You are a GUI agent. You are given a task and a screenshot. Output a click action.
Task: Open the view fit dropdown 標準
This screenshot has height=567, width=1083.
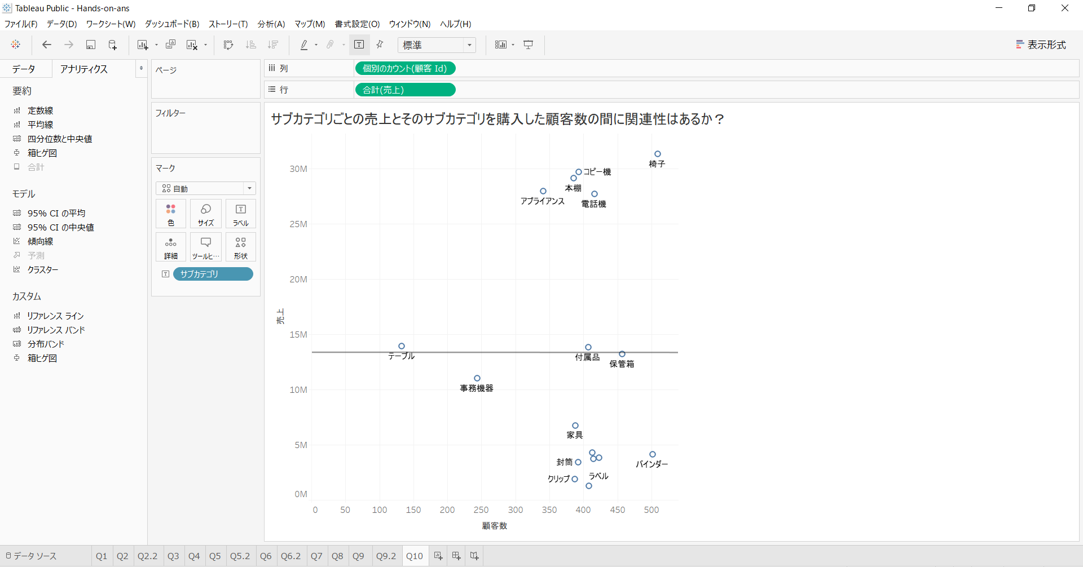coord(437,45)
